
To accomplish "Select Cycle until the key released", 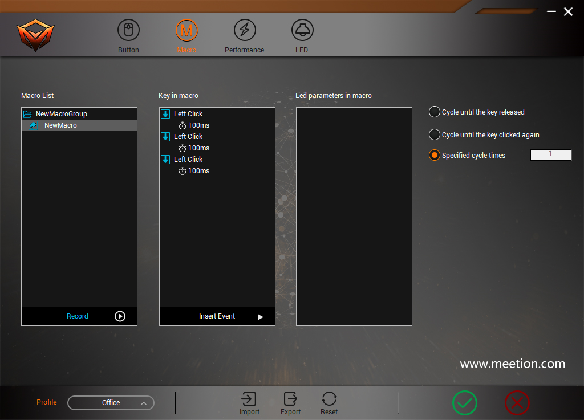I will coord(434,112).
